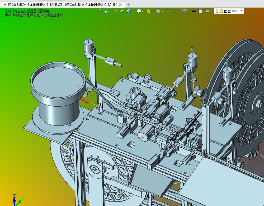Viewport: 264px width, 206px height.
Task: Click the yellow-blue block icon
Action: click(122, 11)
